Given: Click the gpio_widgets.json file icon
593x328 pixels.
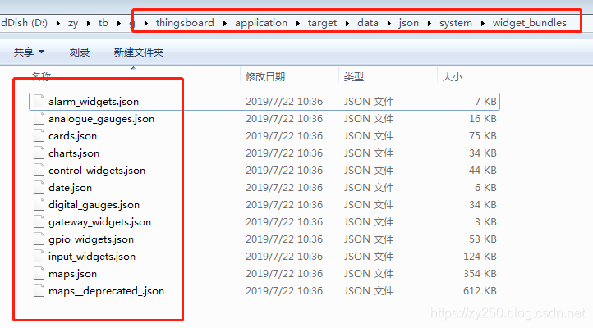Looking at the screenshot, I should 39,239.
